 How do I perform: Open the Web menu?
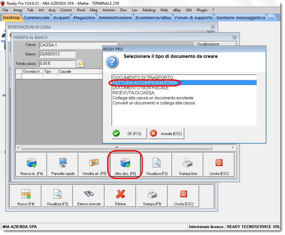click(164, 10)
